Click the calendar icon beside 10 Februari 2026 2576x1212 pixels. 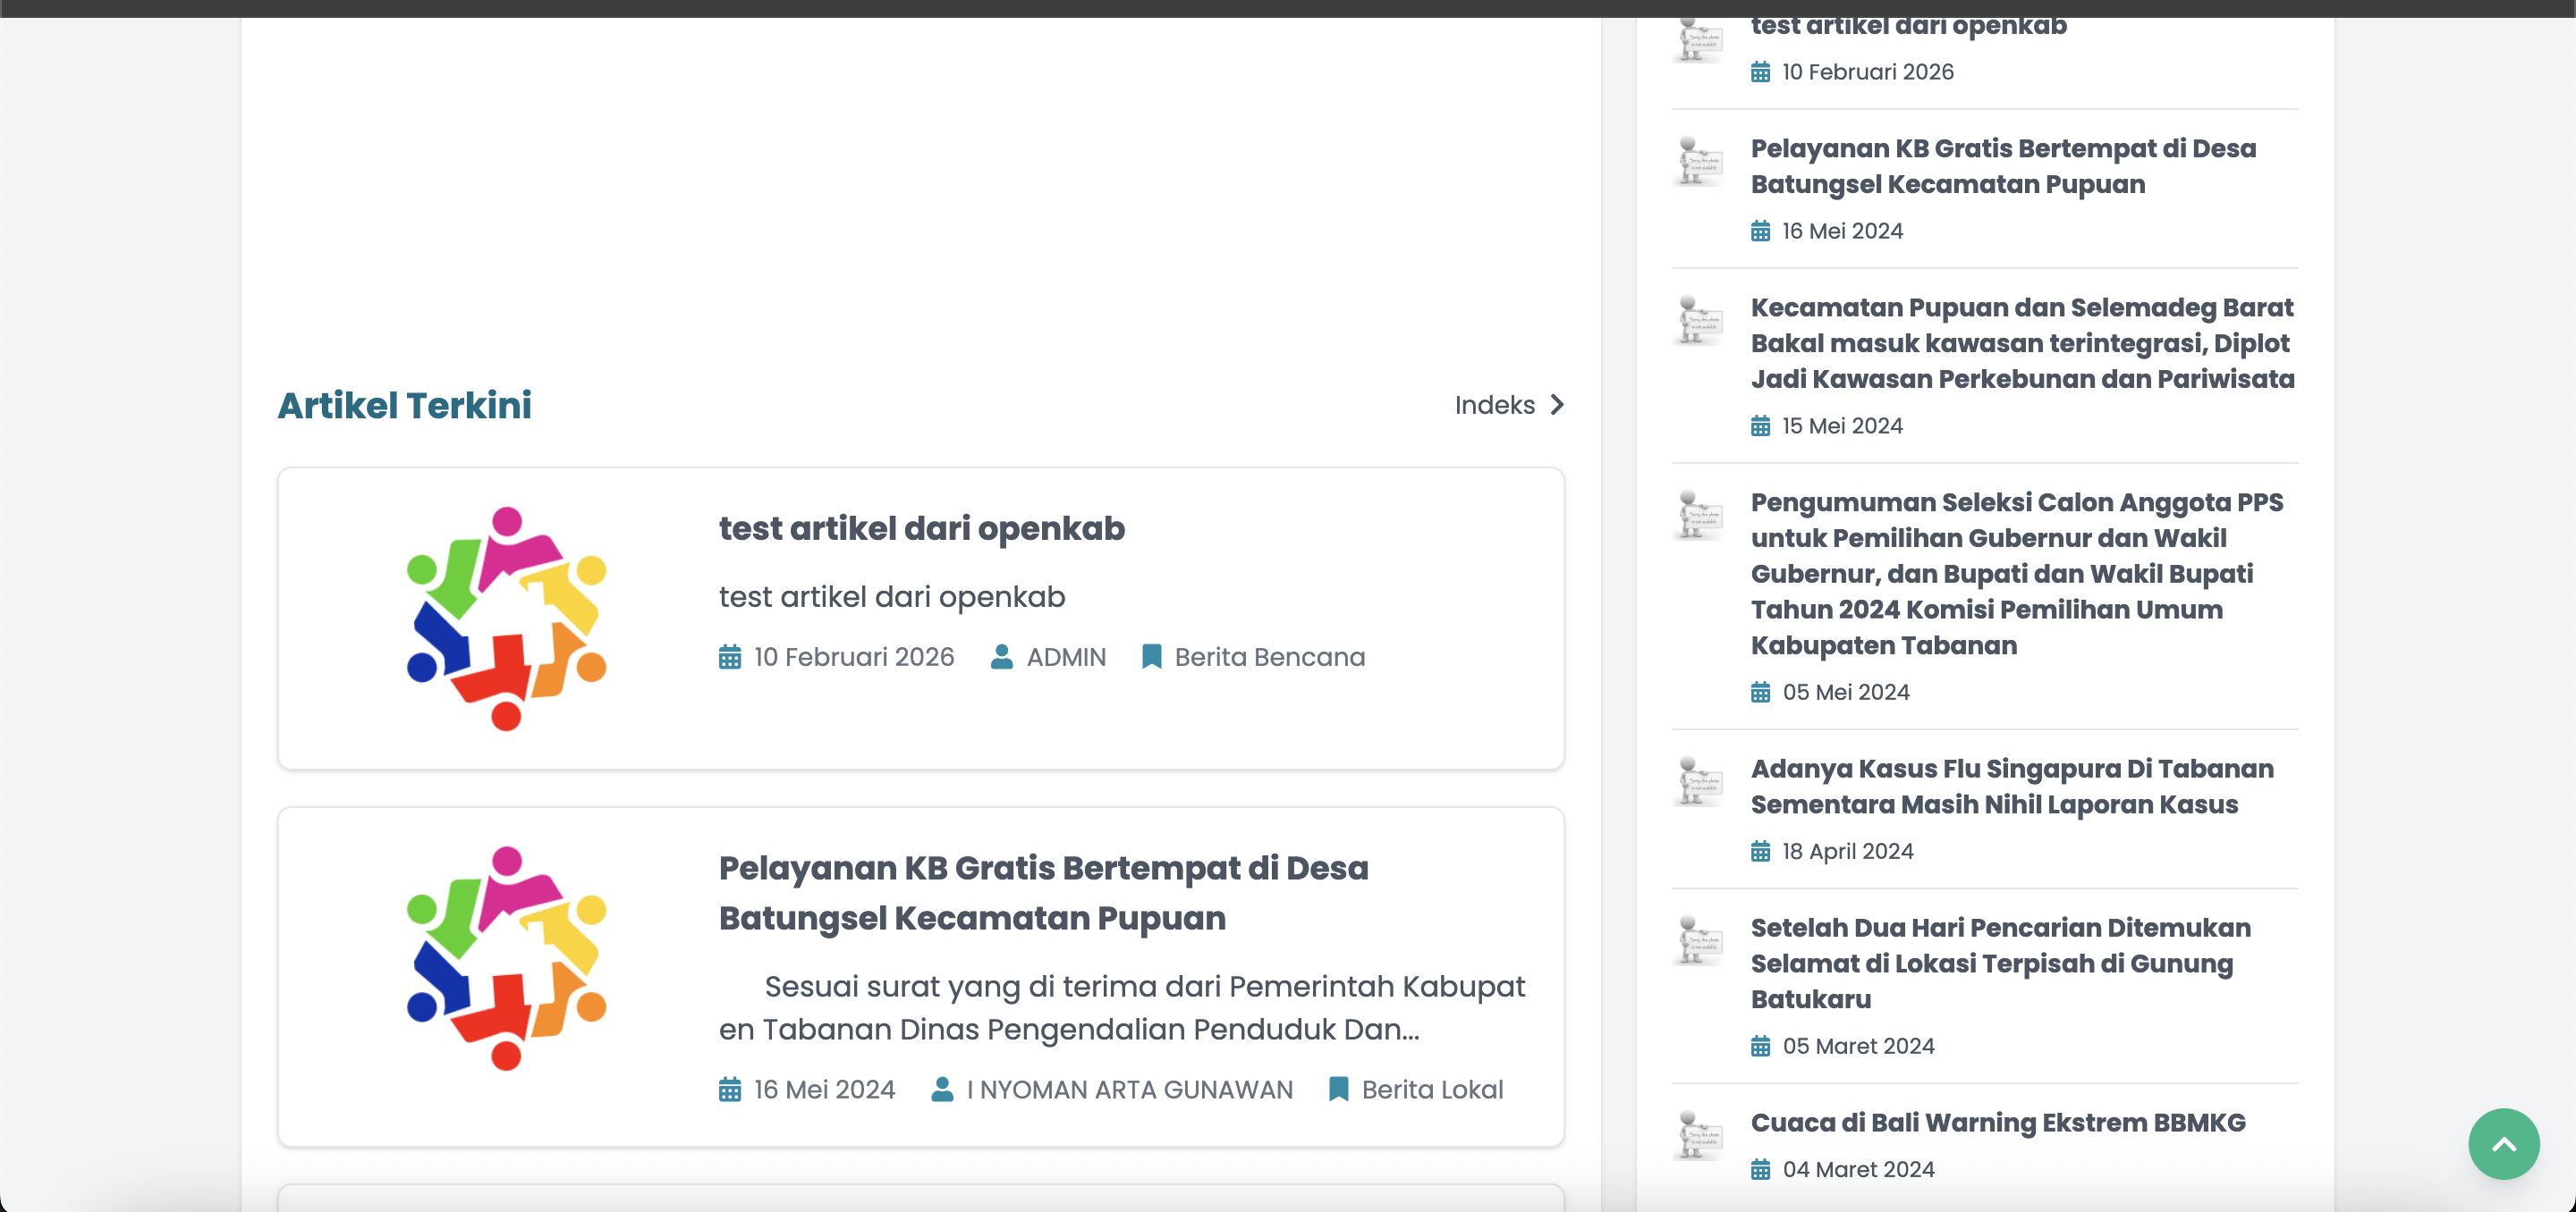tap(729, 656)
